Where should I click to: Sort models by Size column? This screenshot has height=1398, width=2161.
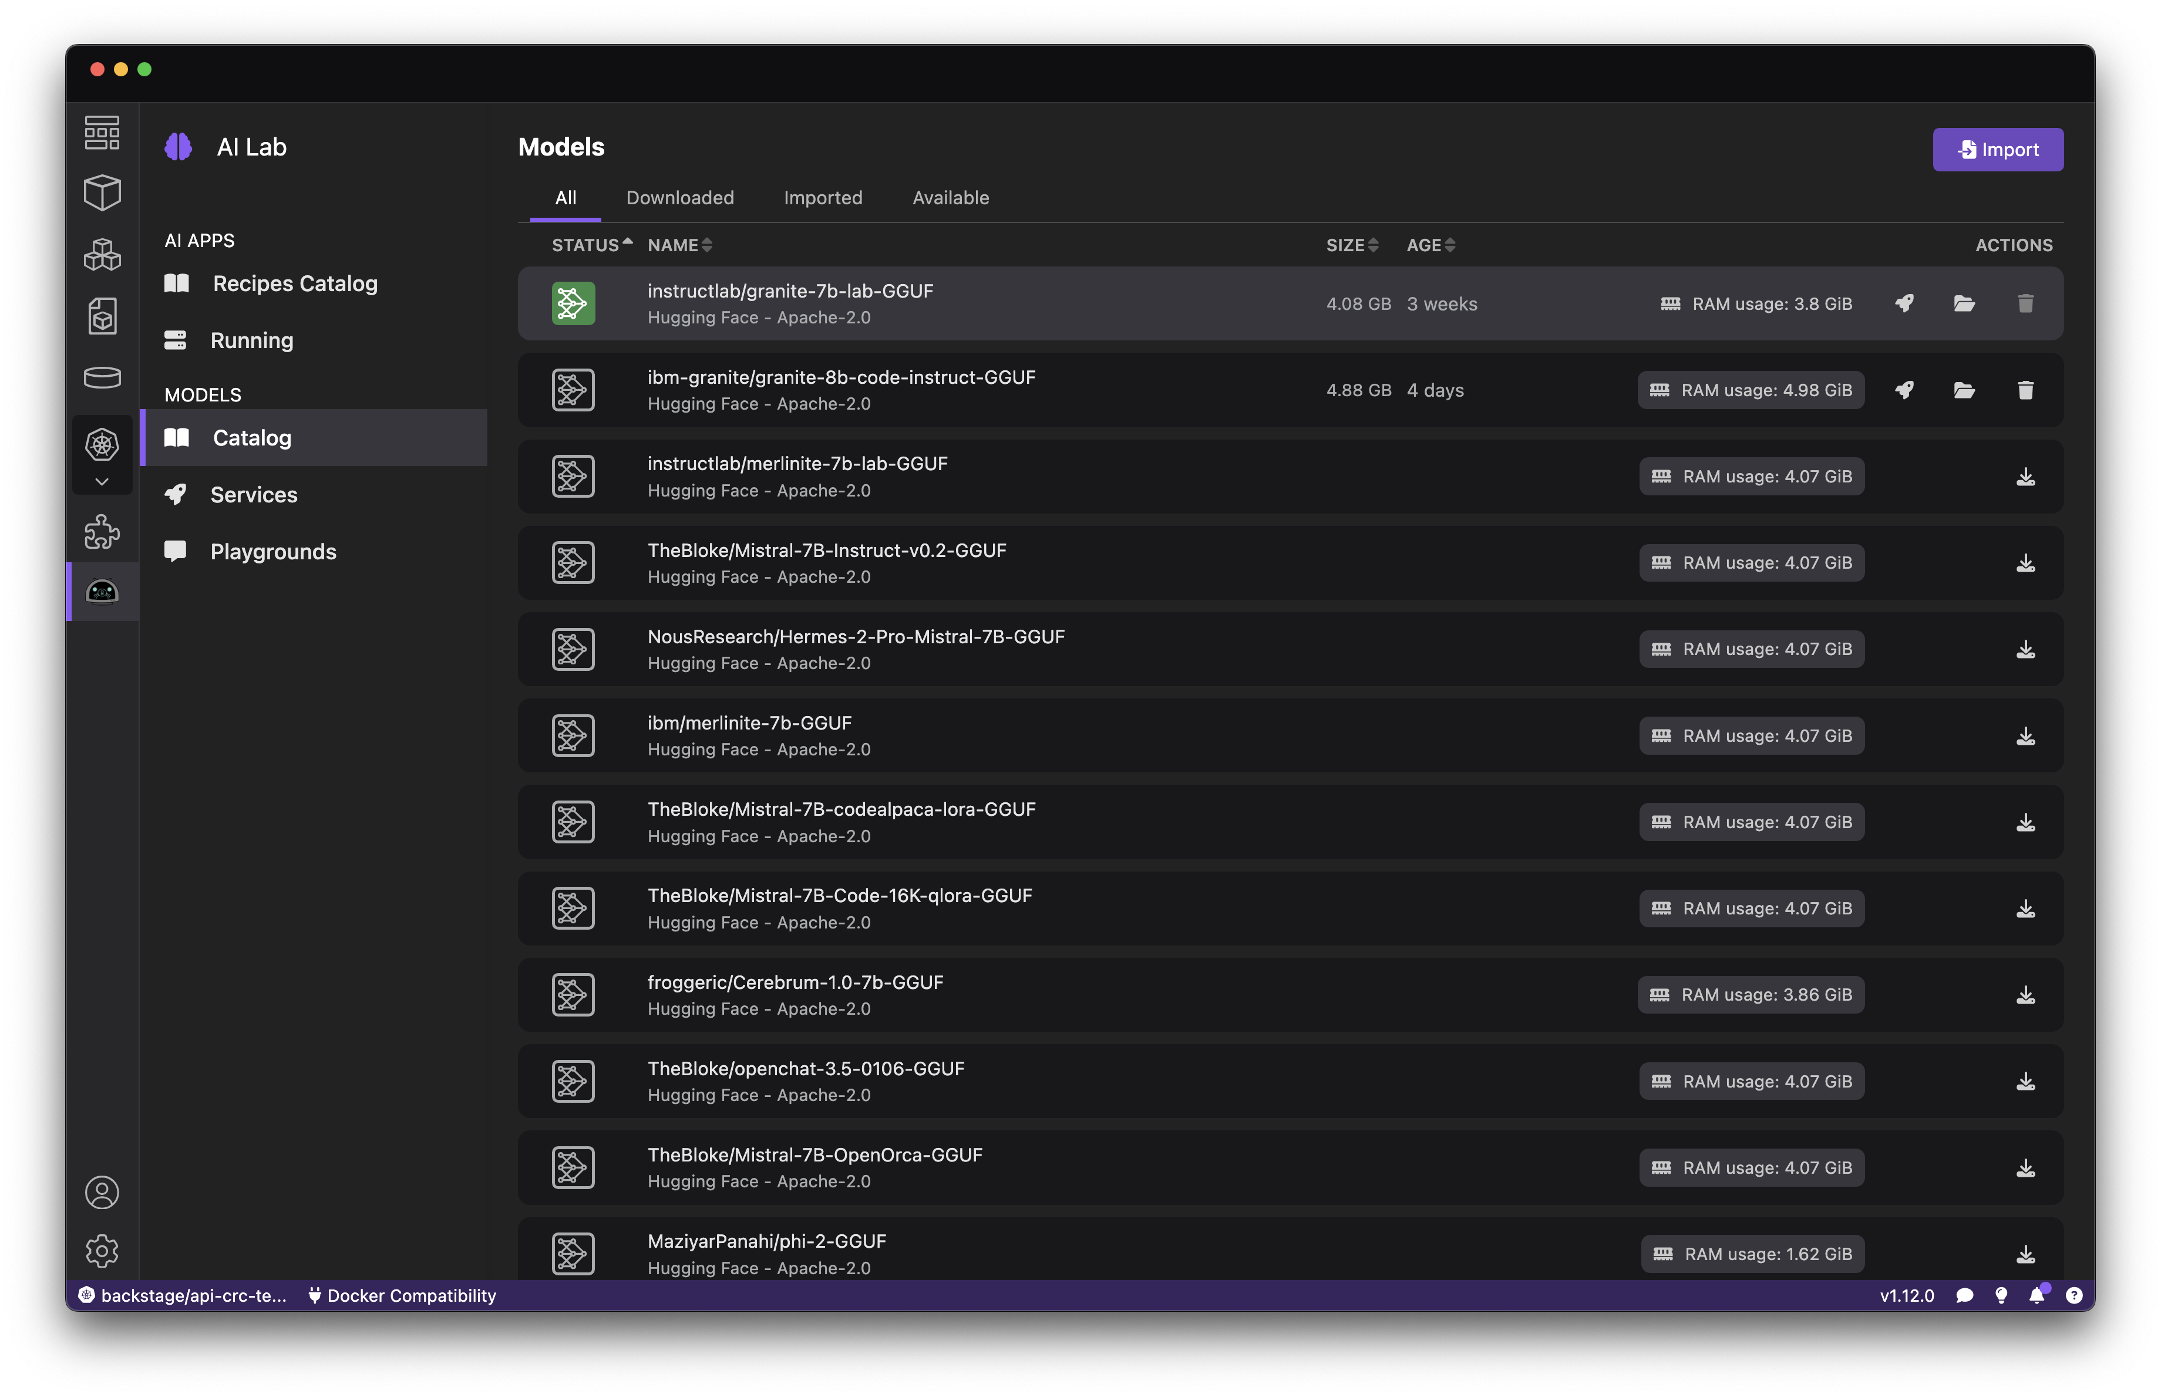(1352, 245)
